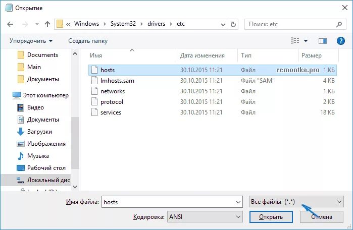This screenshot has width=353, height=230.
Task: Open 'Загрузки' downloads folder
Action: [34, 132]
